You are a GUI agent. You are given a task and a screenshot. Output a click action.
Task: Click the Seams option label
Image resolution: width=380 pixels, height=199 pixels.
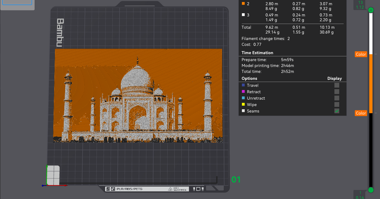coord(253,111)
